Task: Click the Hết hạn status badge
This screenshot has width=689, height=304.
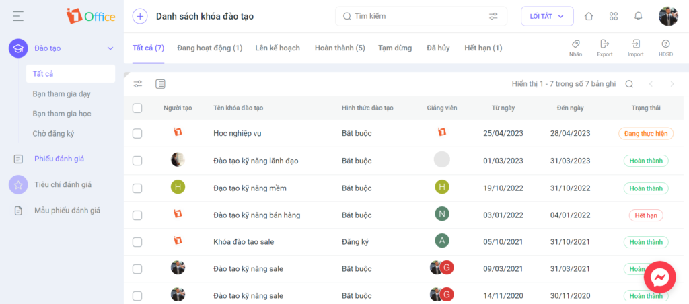Action: click(646, 215)
